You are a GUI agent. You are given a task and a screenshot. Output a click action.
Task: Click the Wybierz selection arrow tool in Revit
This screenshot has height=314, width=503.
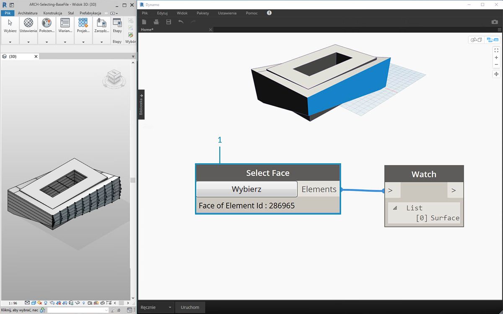(10, 23)
